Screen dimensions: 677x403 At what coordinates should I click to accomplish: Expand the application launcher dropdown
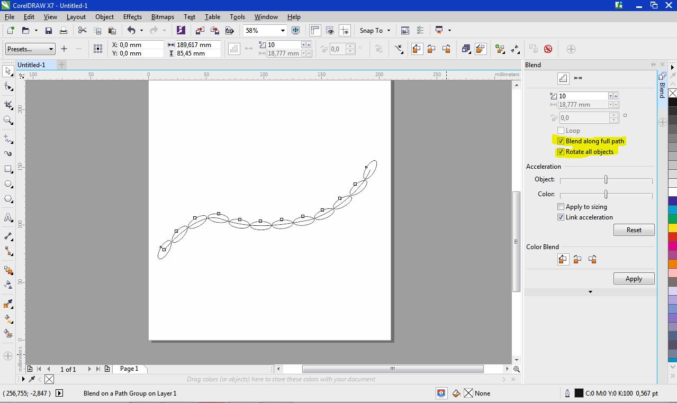pyautogui.click(x=449, y=31)
